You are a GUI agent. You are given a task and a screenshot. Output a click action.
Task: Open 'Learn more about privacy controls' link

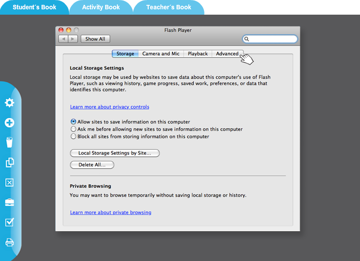click(x=110, y=107)
